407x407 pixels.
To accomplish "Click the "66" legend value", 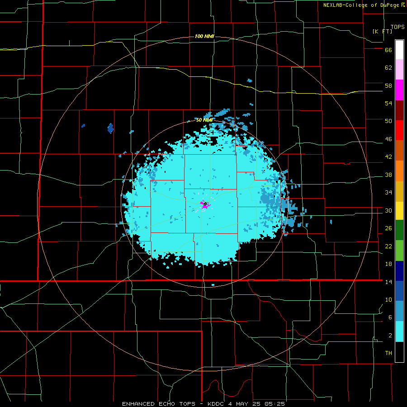I will tap(388, 50).
